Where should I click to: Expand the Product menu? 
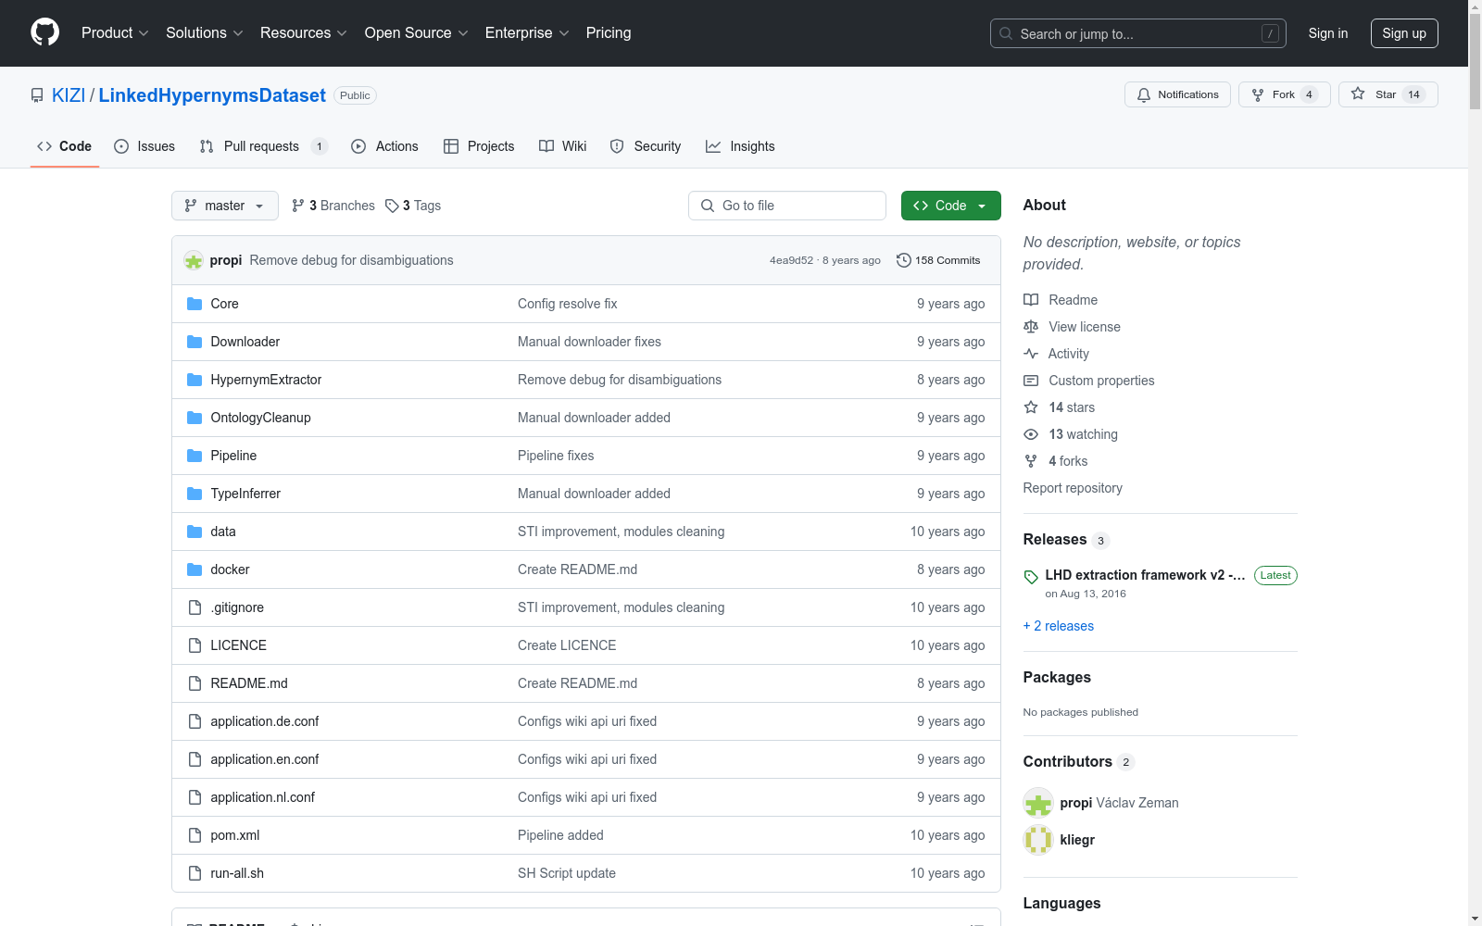[x=115, y=32]
